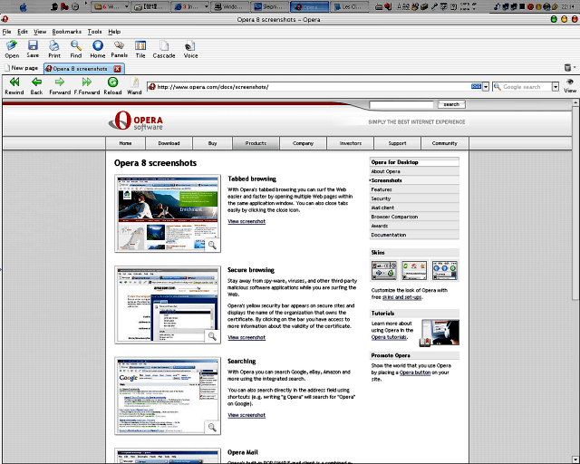The height and width of the screenshot is (464, 580).
Task: Click the Wand icon
Action: point(134,82)
